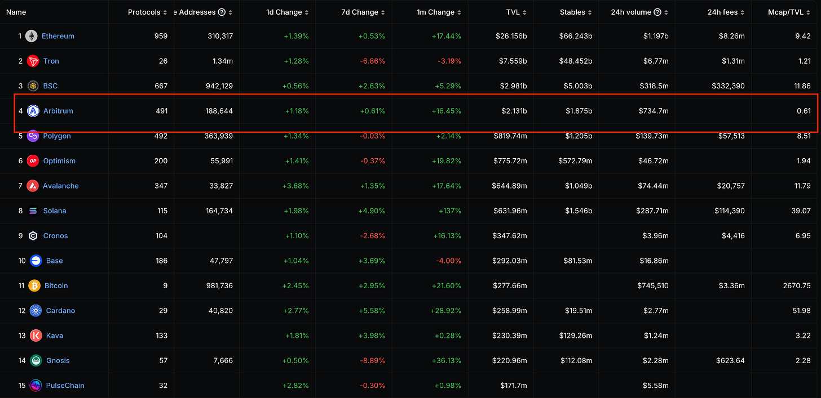Open the Tron chain link
The width and height of the screenshot is (821, 398).
pyautogui.click(x=51, y=61)
